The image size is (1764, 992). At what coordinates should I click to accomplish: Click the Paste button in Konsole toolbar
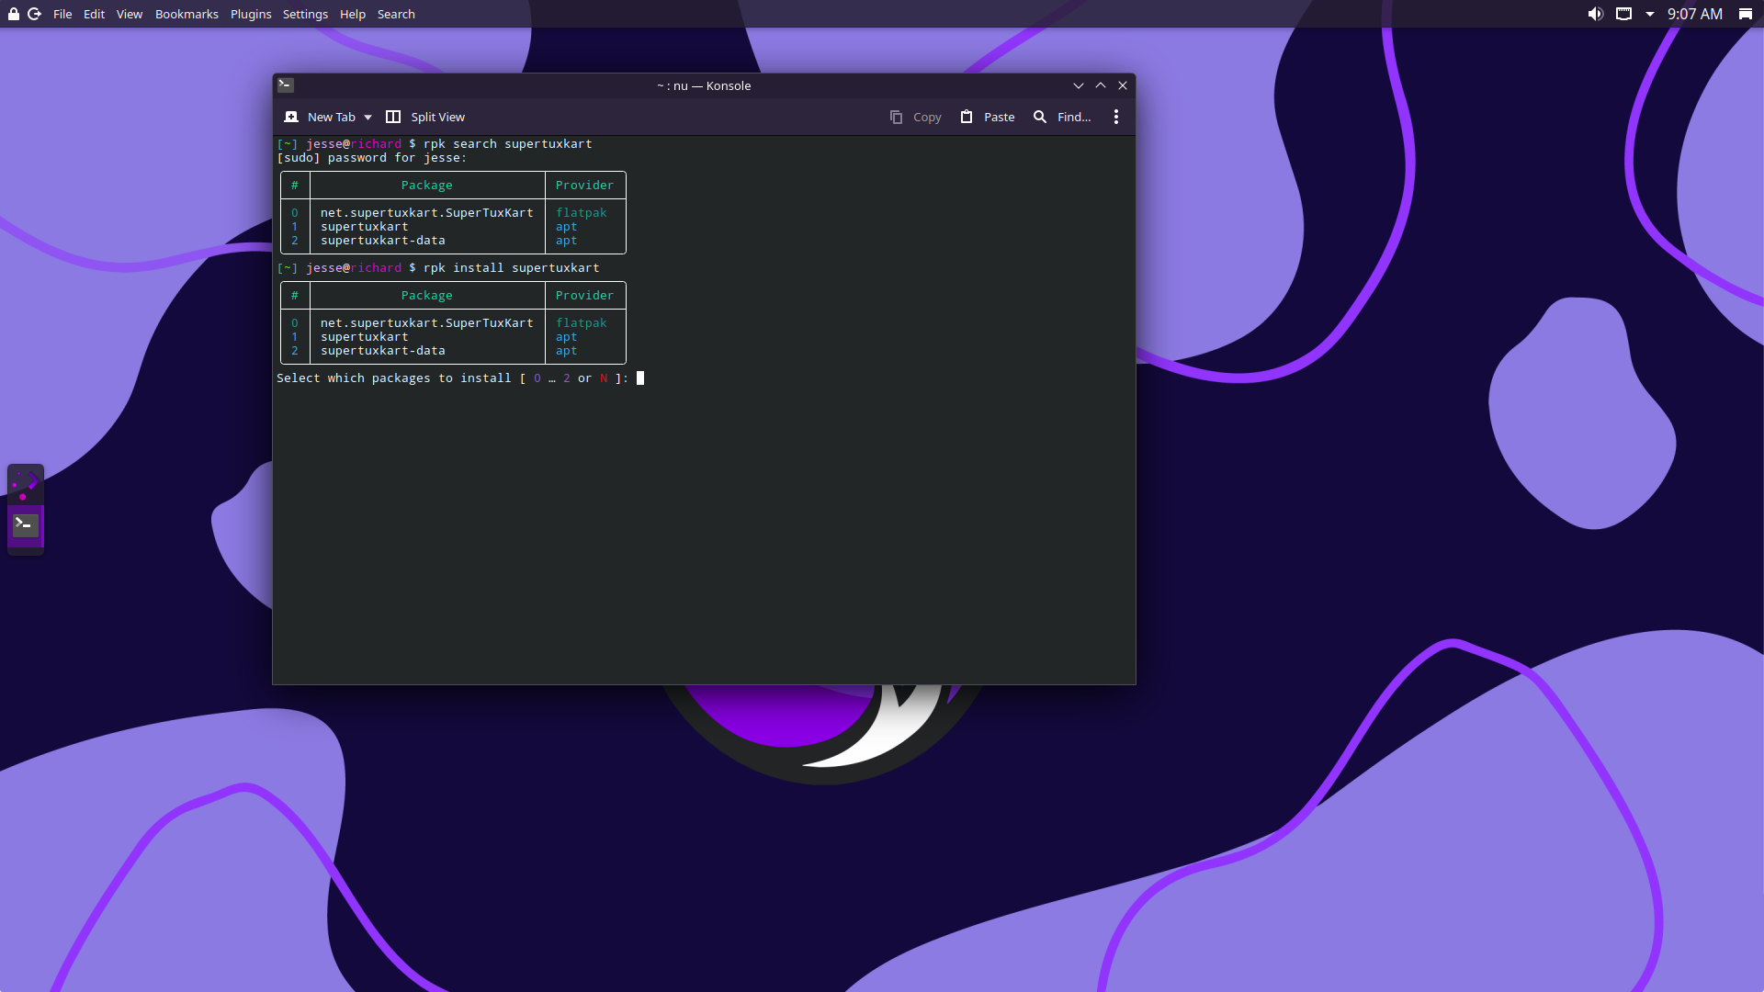click(988, 117)
